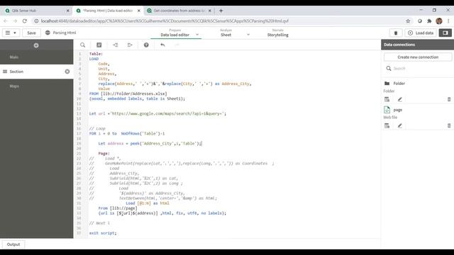Undo the last editor change
The height and width of the screenshot is (255, 454).
(162, 45)
